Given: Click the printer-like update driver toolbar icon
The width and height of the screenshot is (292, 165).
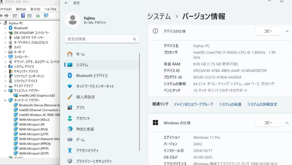Looking at the screenshot, I should (37, 16).
